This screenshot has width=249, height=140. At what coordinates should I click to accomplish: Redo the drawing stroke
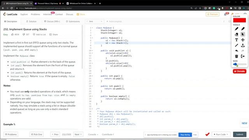243,51
